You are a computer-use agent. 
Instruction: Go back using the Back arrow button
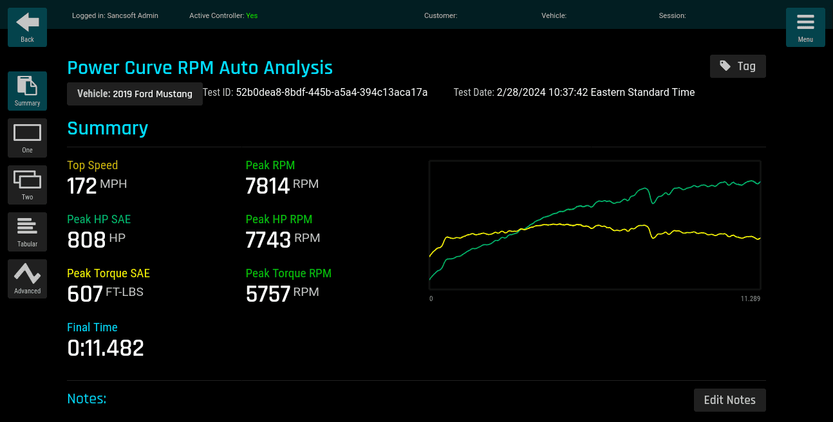[27, 27]
